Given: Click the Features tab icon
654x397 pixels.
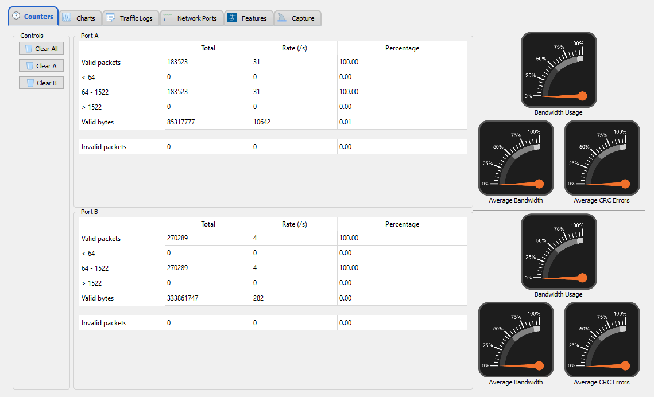Looking at the screenshot, I should [x=232, y=18].
